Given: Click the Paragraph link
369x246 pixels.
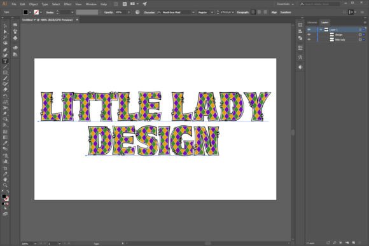Looking at the screenshot, I should (x=242, y=12).
